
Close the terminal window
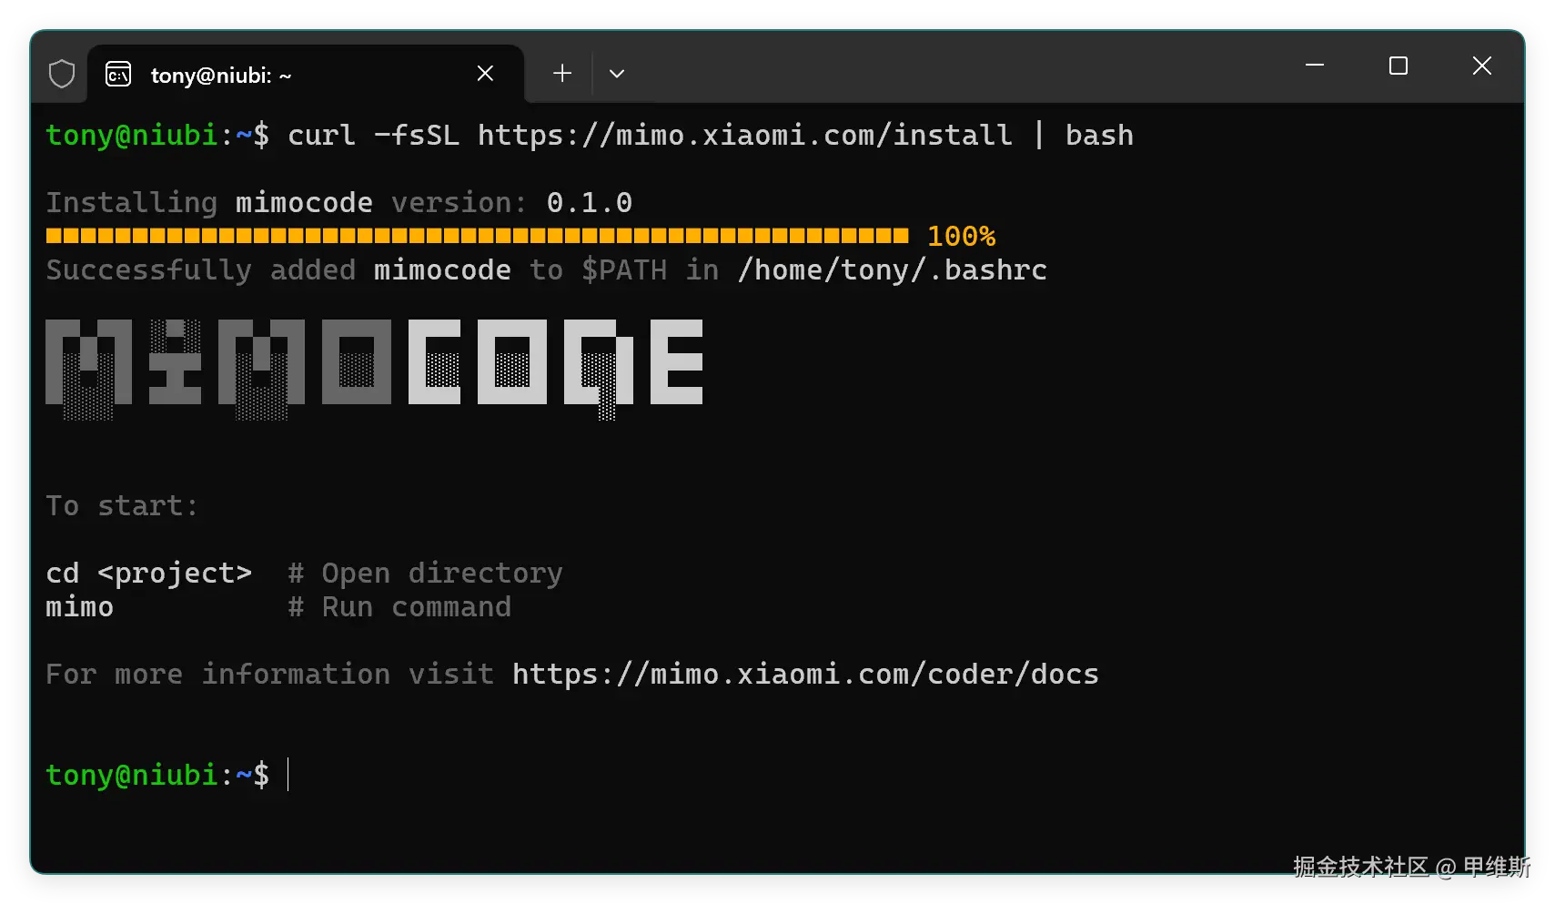(1482, 66)
